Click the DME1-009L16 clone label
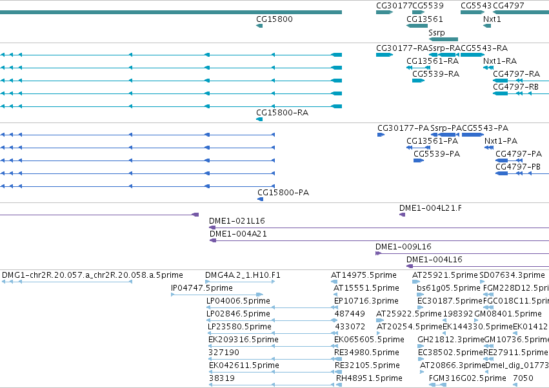549x388 pixels. [403, 247]
